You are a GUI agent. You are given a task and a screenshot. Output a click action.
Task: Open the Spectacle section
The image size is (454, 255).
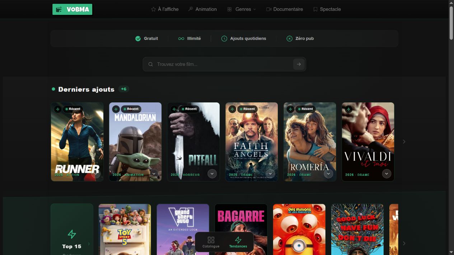pyautogui.click(x=327, y=9)
